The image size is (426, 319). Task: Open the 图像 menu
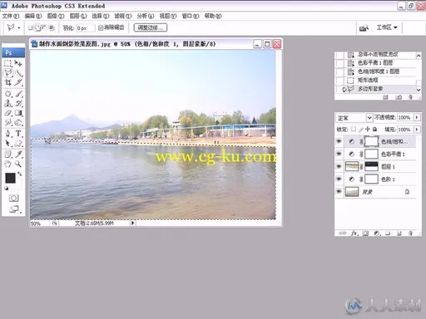(x=56, y=16)
